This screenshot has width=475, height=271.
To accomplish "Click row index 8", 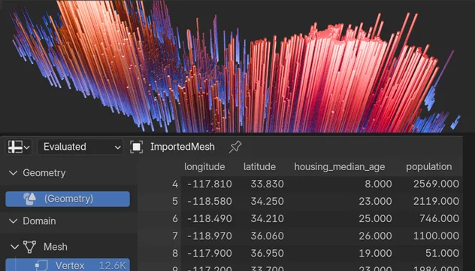I will tap(175, 253).
